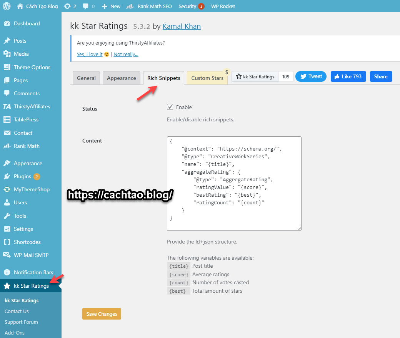Open the updates icon showing 2
This screenshot has width=400, height=338.
67,6
